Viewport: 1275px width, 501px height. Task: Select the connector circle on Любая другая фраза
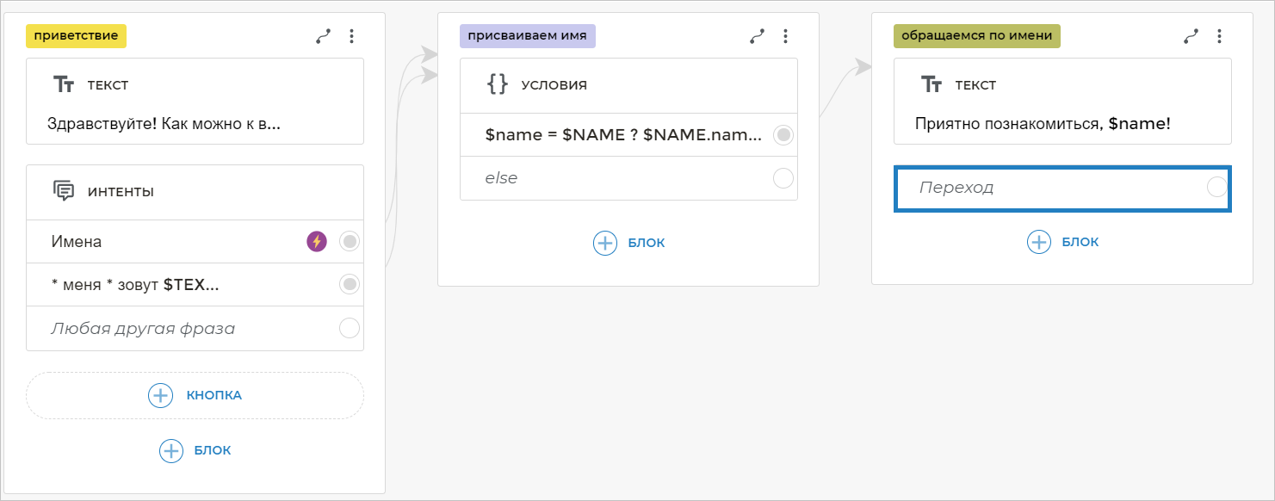(x=350, y=328)
